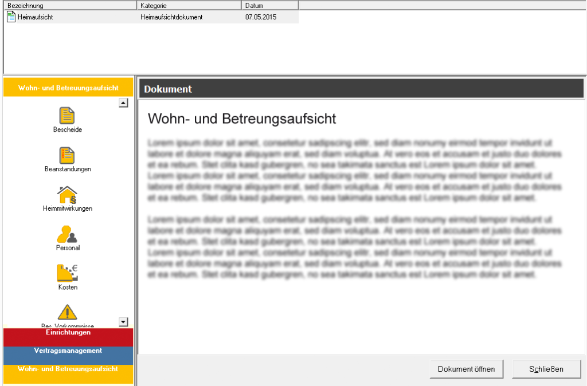Viewport: 587px width, 386px height.
Task: Open the Bescheide icon in sidebar
Action: point(68,116)
